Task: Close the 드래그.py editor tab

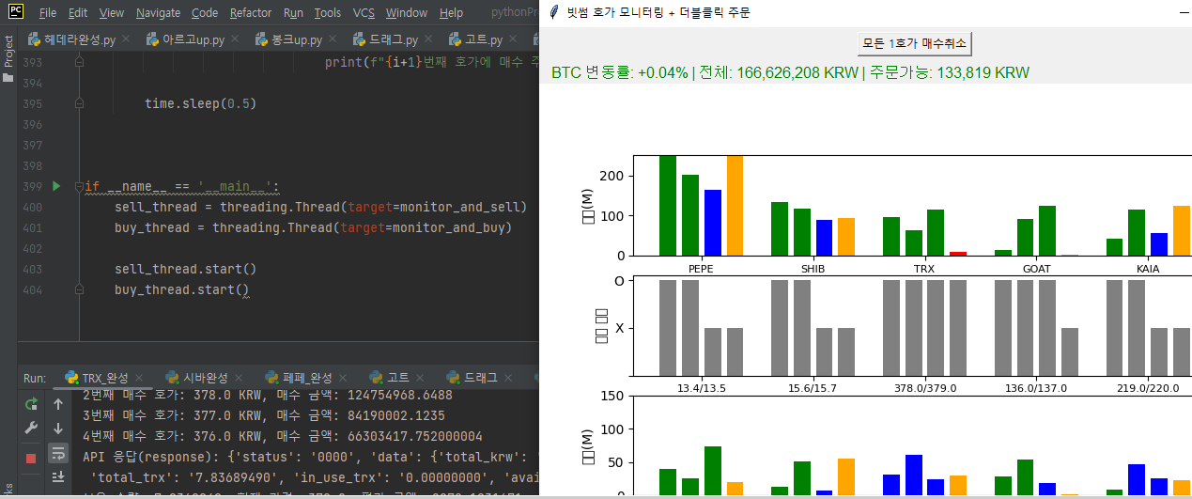Action: 430,40
